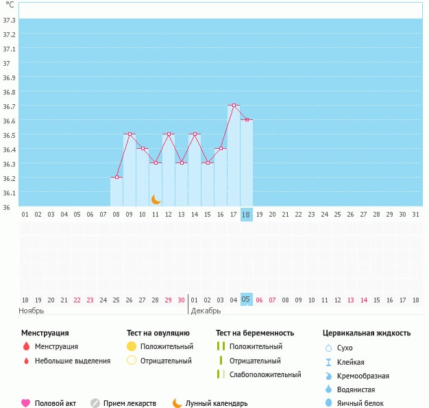Select the positive ovulation test yellow circle
This screenshot has width=429, height=408.
tap(132, 347)
